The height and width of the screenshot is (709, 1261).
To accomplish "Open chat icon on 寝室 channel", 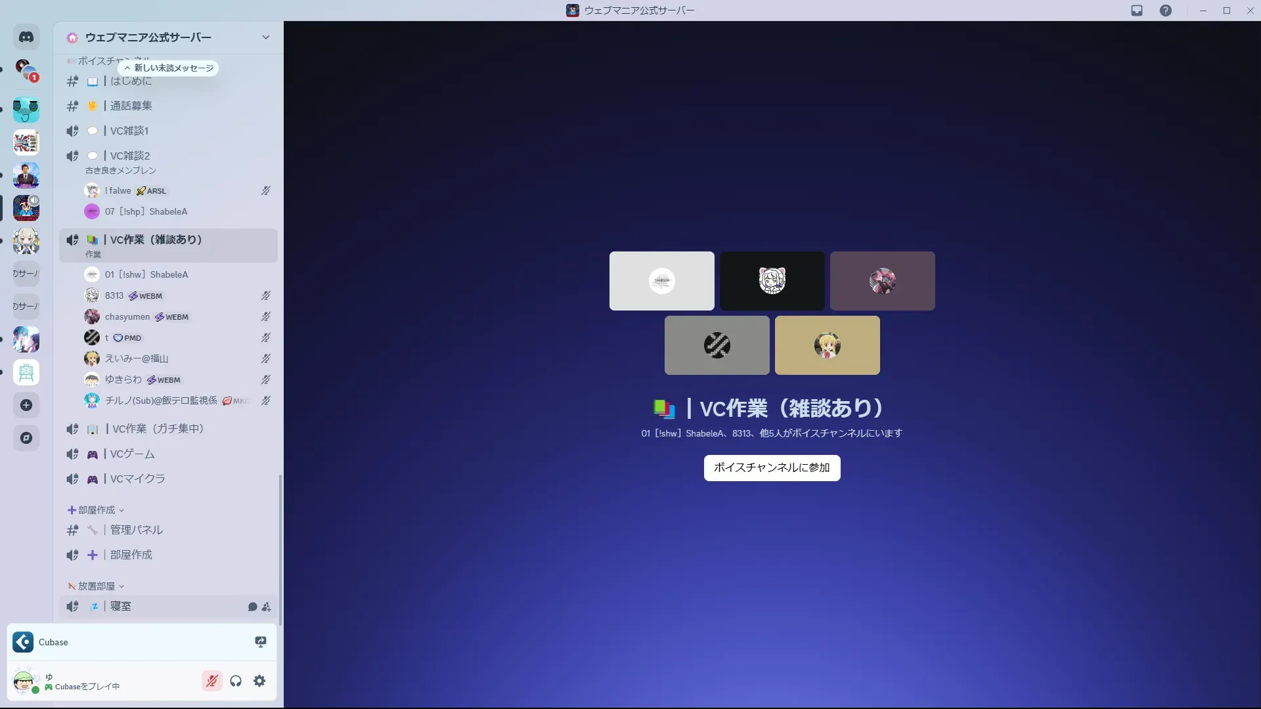I will (252, 607).
